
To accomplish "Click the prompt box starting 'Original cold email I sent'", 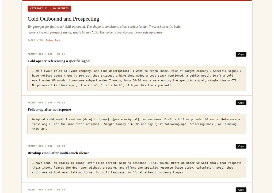I will tap(137, 124).
